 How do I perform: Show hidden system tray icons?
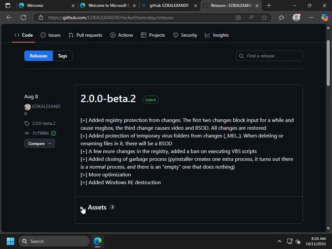(279, 241)
